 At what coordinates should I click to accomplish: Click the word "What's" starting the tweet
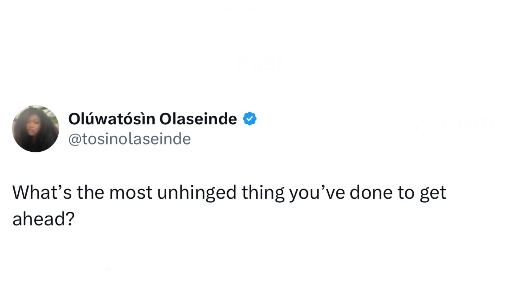(42, 193)
